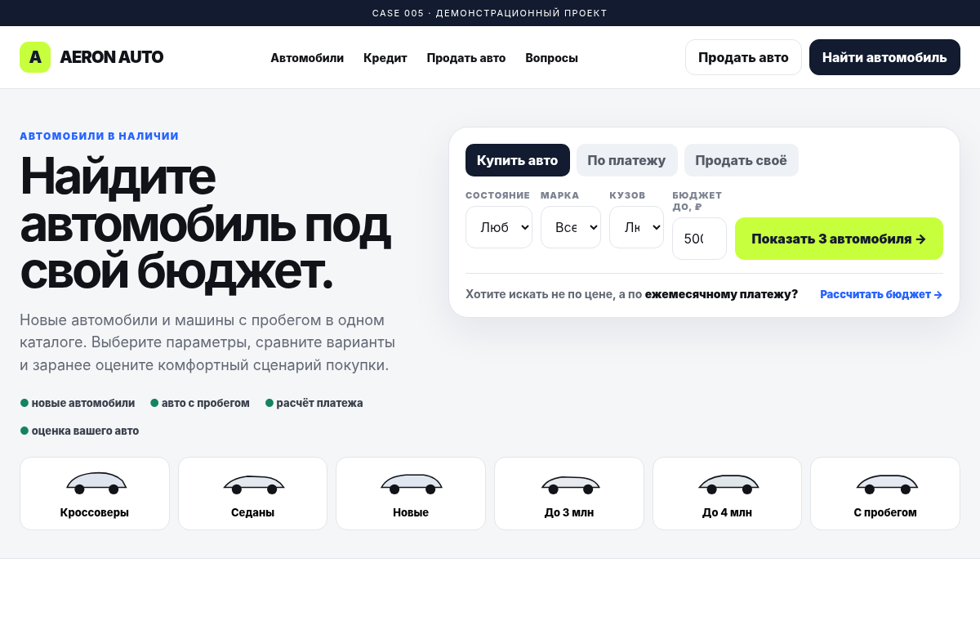Switch to the По платежу tab
The image size is (980, 621).
pyautogui.click(x=626, y=160)
